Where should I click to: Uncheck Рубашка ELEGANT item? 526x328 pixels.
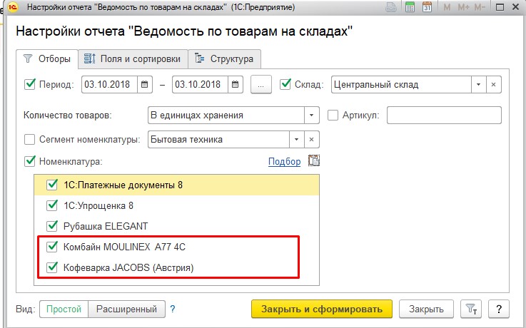(52, 226)
